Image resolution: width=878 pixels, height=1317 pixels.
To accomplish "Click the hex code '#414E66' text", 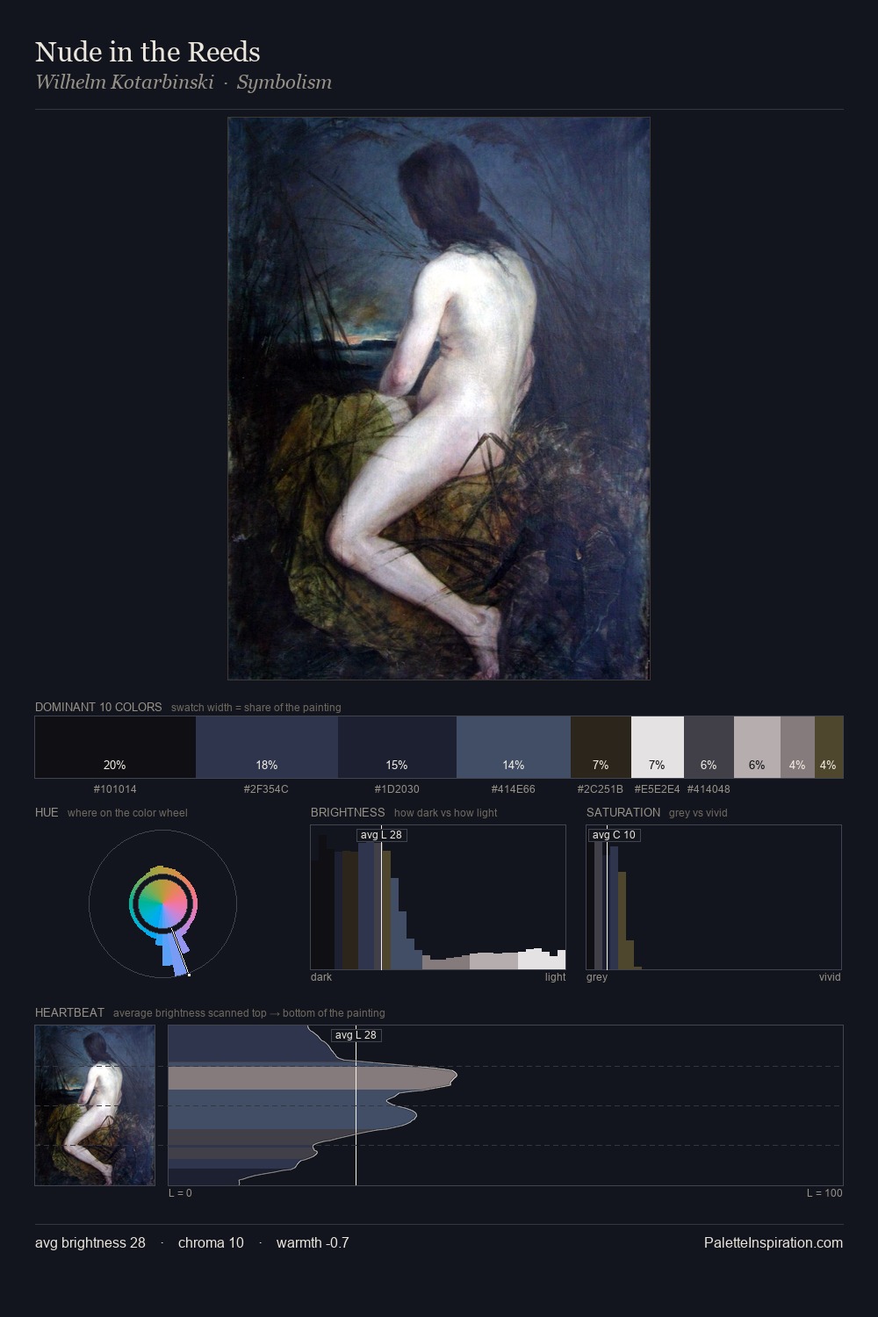I will pos(513,789).
